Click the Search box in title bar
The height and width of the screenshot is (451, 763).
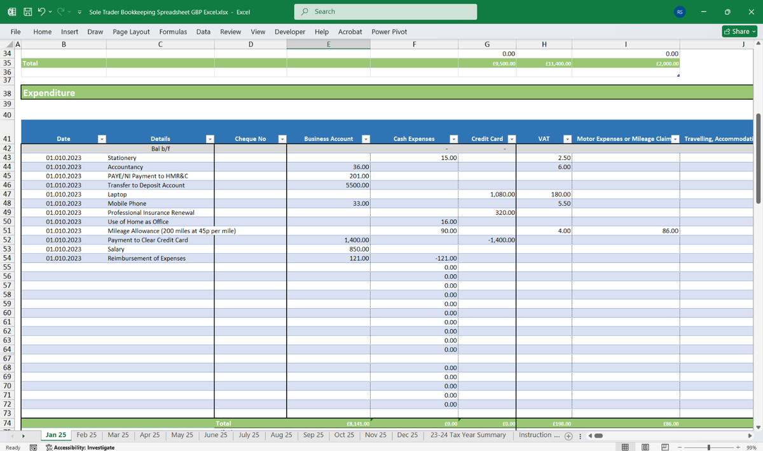pyautogui.click(x=385, y=11)
